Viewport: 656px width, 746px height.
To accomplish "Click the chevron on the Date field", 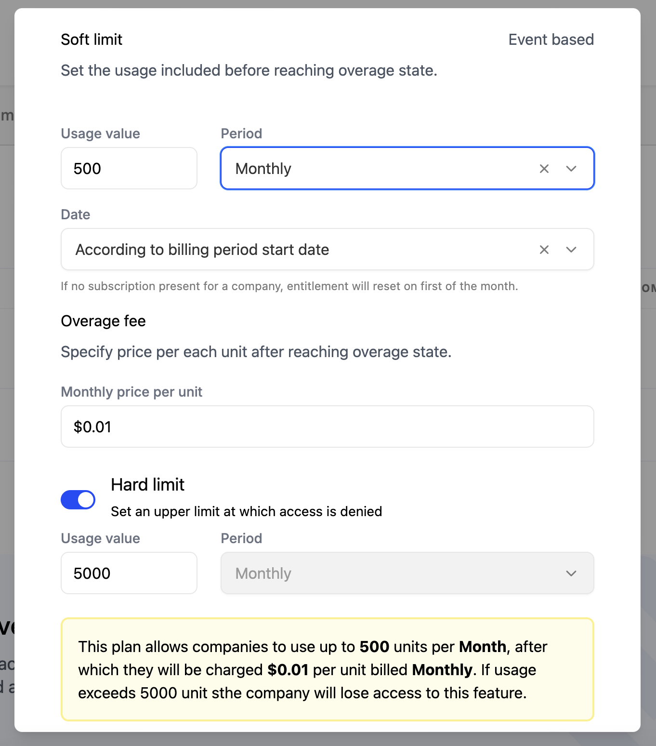I will 571,250.
